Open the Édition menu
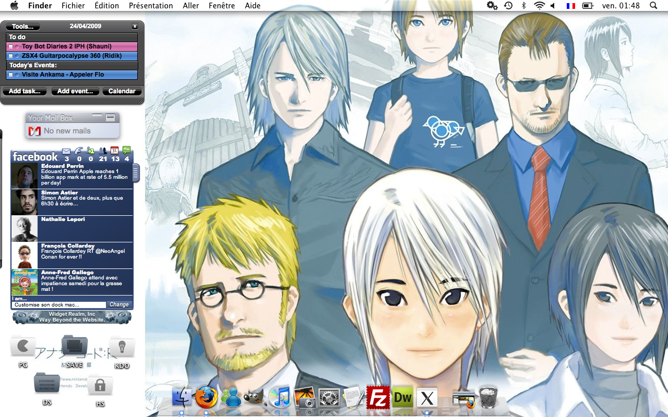Image resolution: width=668 pixels, height=417 pixels. [107, 6]
